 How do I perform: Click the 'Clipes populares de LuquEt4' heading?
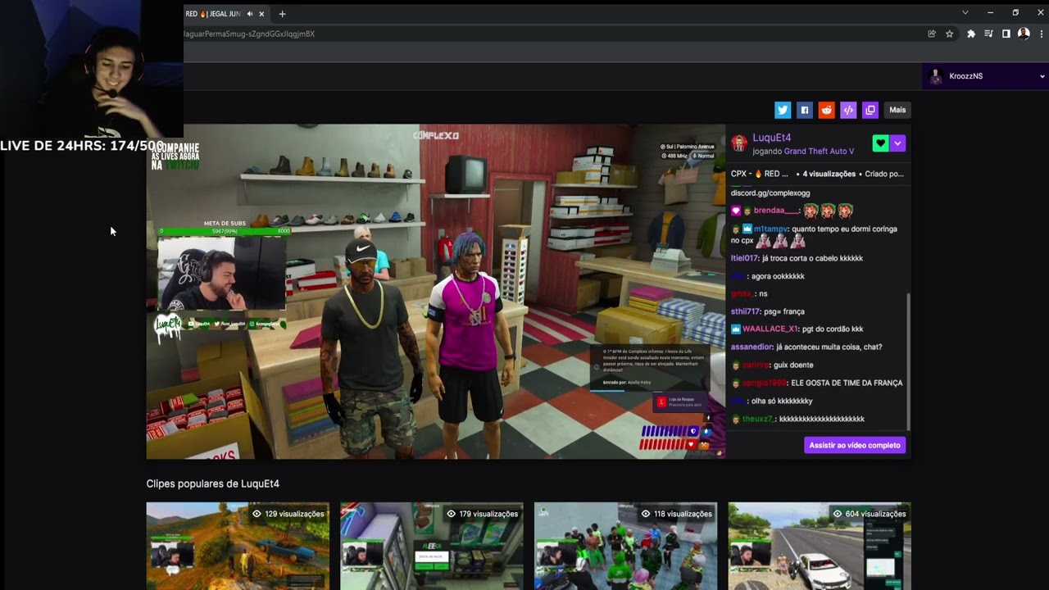click(x=213, y=484)
